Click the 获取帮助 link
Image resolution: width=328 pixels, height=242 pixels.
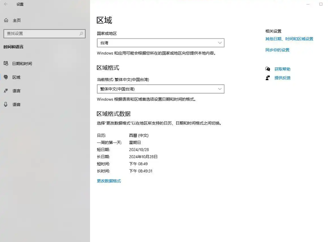tap(282, 69)
